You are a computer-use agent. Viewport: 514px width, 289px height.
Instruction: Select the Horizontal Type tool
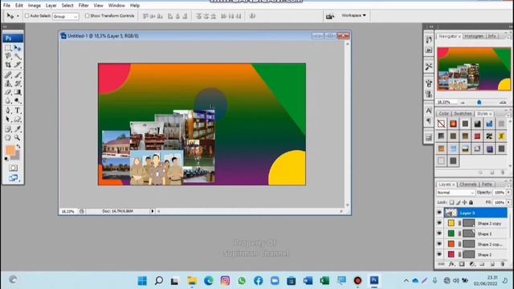[18, 111]
